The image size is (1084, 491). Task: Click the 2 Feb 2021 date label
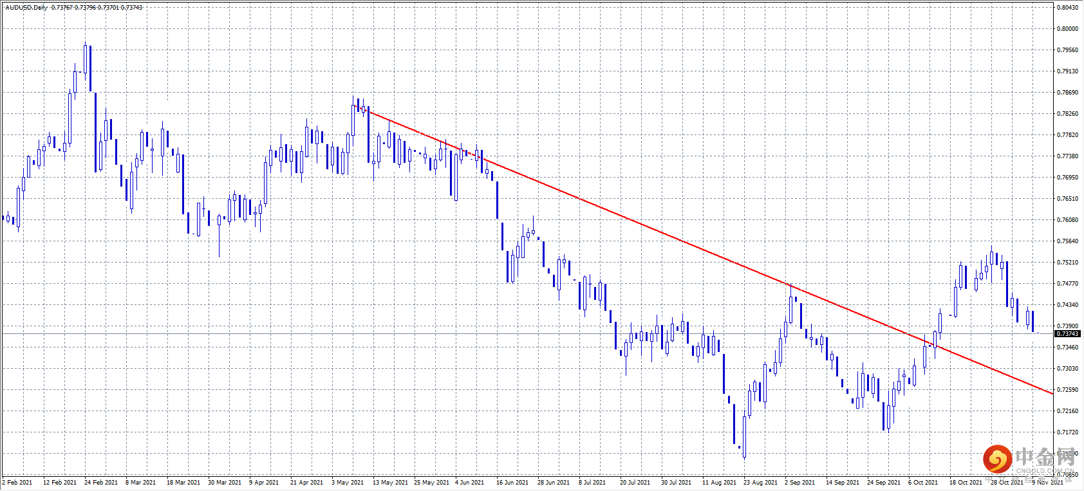tap(17, 483)
